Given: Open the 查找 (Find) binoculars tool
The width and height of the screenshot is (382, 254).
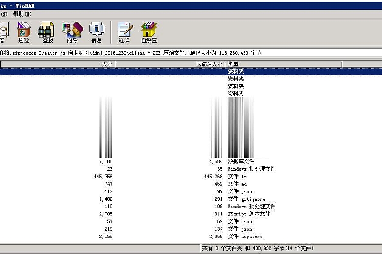Looking at the screenshot, I should [x=47, y=32].
